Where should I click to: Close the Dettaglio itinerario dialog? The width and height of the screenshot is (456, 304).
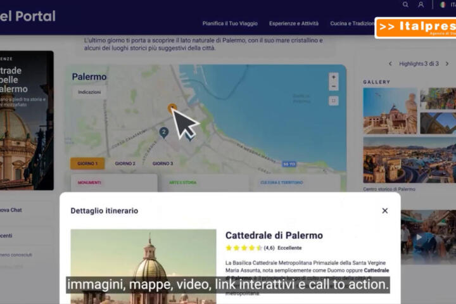(384, 210)
